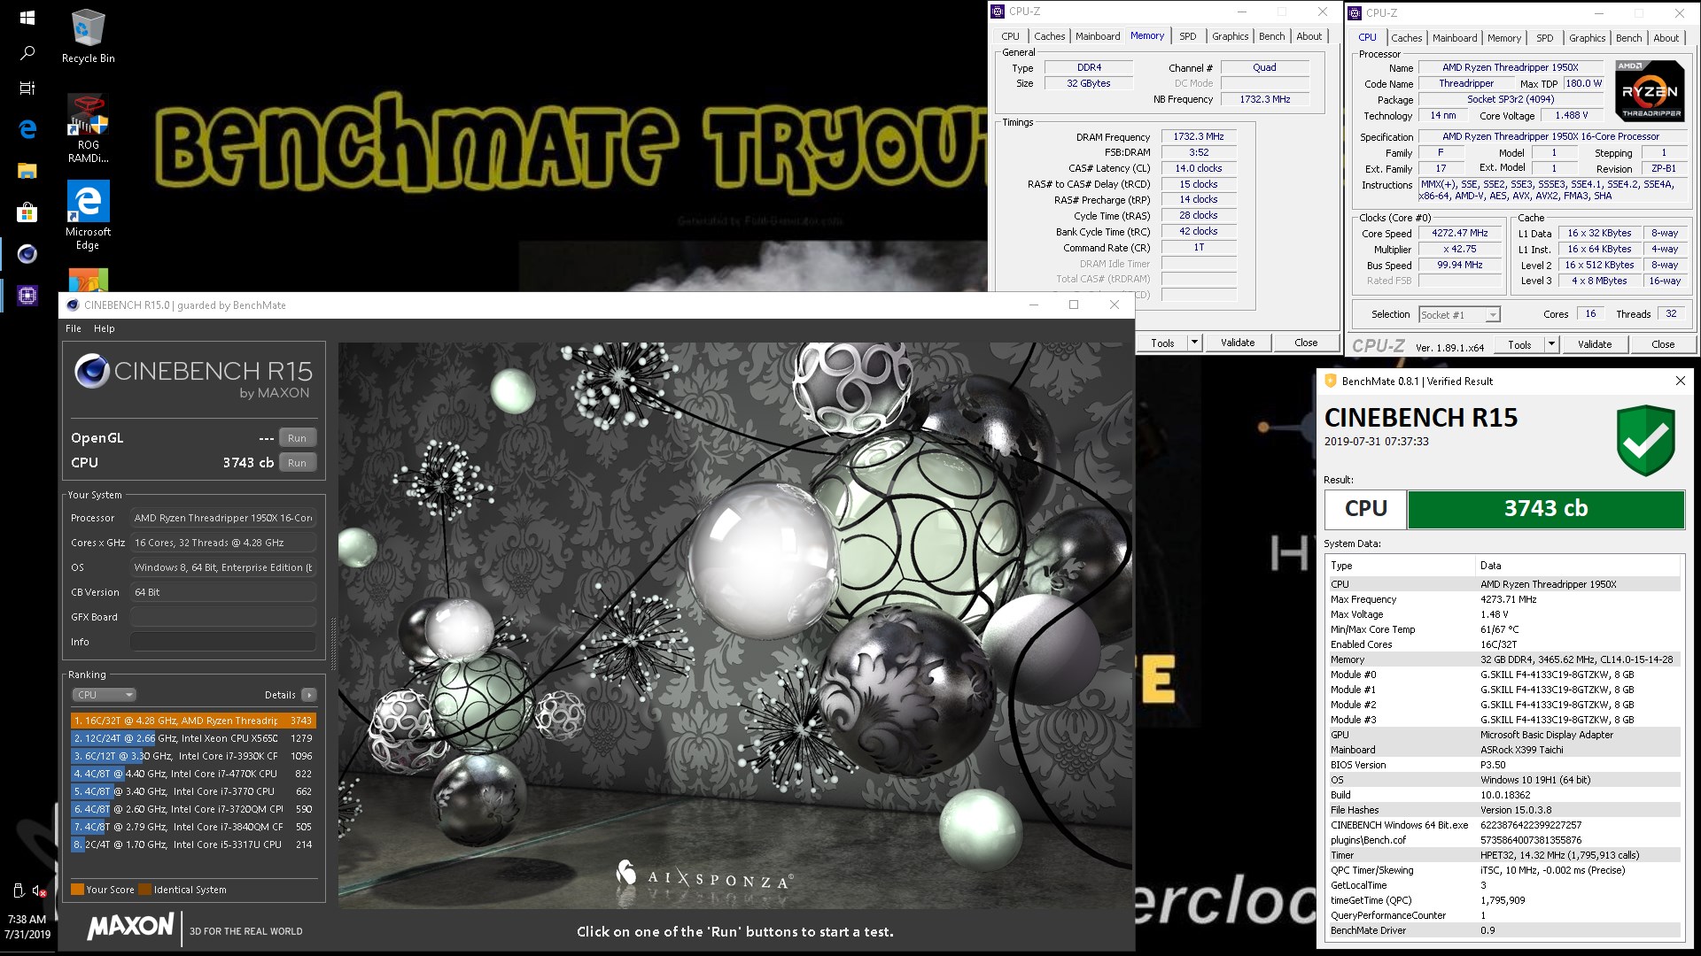Select Graphics tab in CPU-Z CPU window
Image resolution: width=1701 pixels, height=956 pixels.
1587,38
